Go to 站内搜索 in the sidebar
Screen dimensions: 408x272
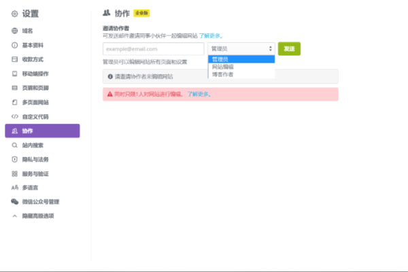tap(33, 146)
